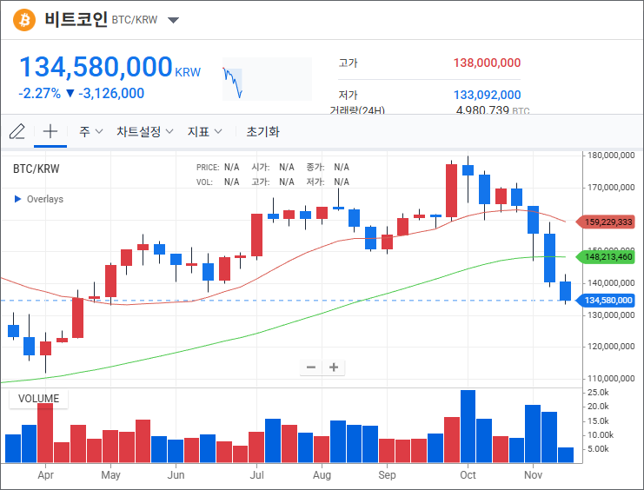Click the BTC/KRW chart pane label
Image resolution: width=644 pixels, height=490 pixels.
click(37, 169)
